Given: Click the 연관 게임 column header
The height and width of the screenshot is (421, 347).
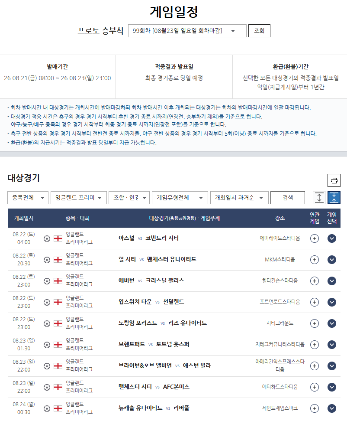Looking at the screenshot, I should (314, 218).
